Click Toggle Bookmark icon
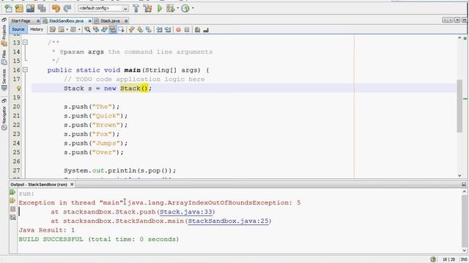Viewport: 469px width, 263px height. (148, 29)
